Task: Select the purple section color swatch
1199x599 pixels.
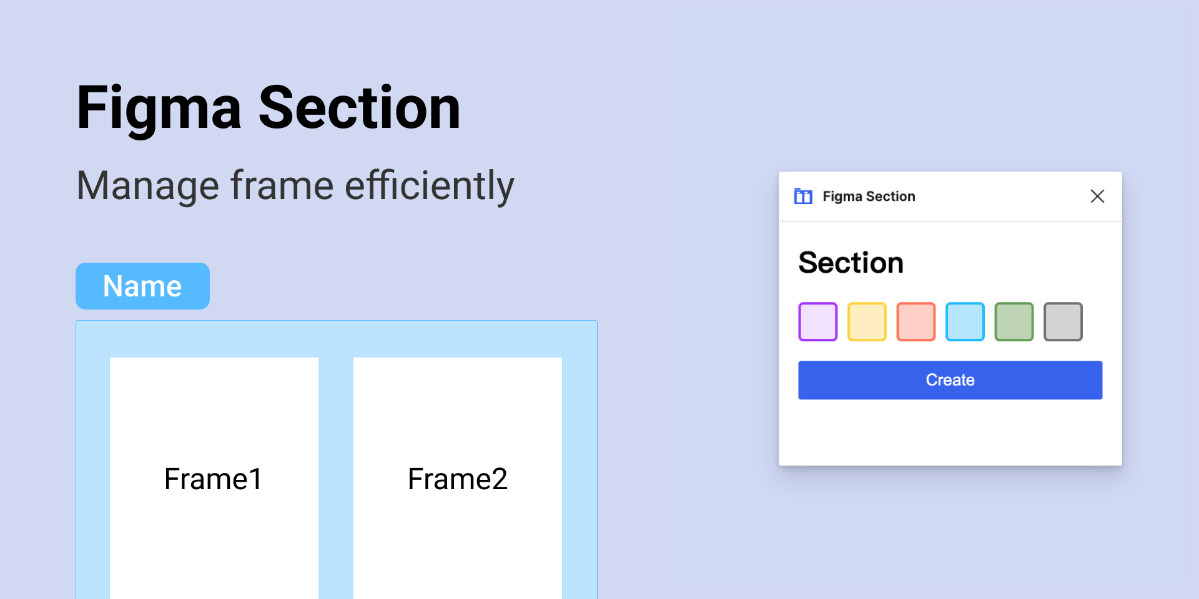Action: pos(818,322)
